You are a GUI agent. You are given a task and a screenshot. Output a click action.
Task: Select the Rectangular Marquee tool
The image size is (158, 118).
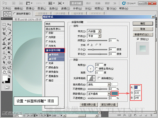[4, 25]
